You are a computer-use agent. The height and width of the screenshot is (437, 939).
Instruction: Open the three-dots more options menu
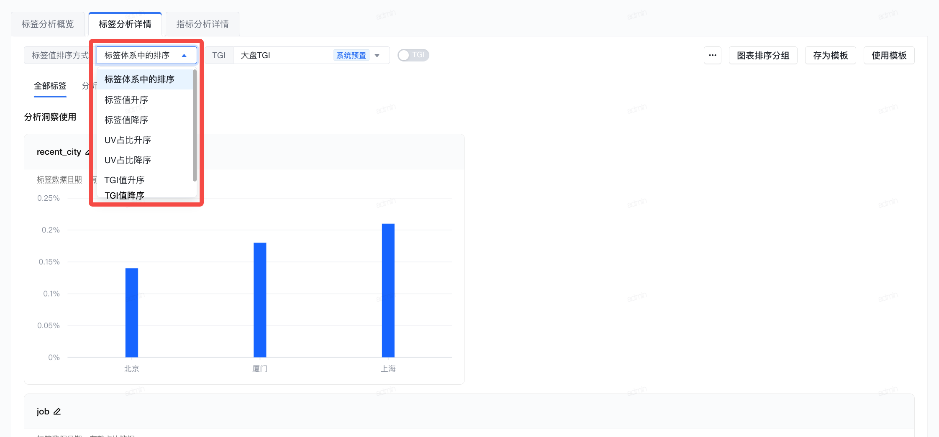[712, 55]
